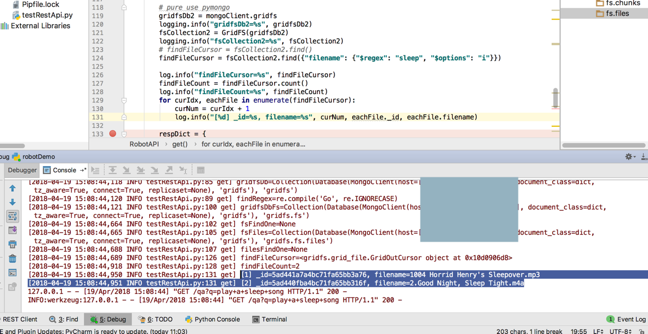Switch to the Debugger tab
The height and width of the screenshot is (334, 648).
tap(23, 170)
